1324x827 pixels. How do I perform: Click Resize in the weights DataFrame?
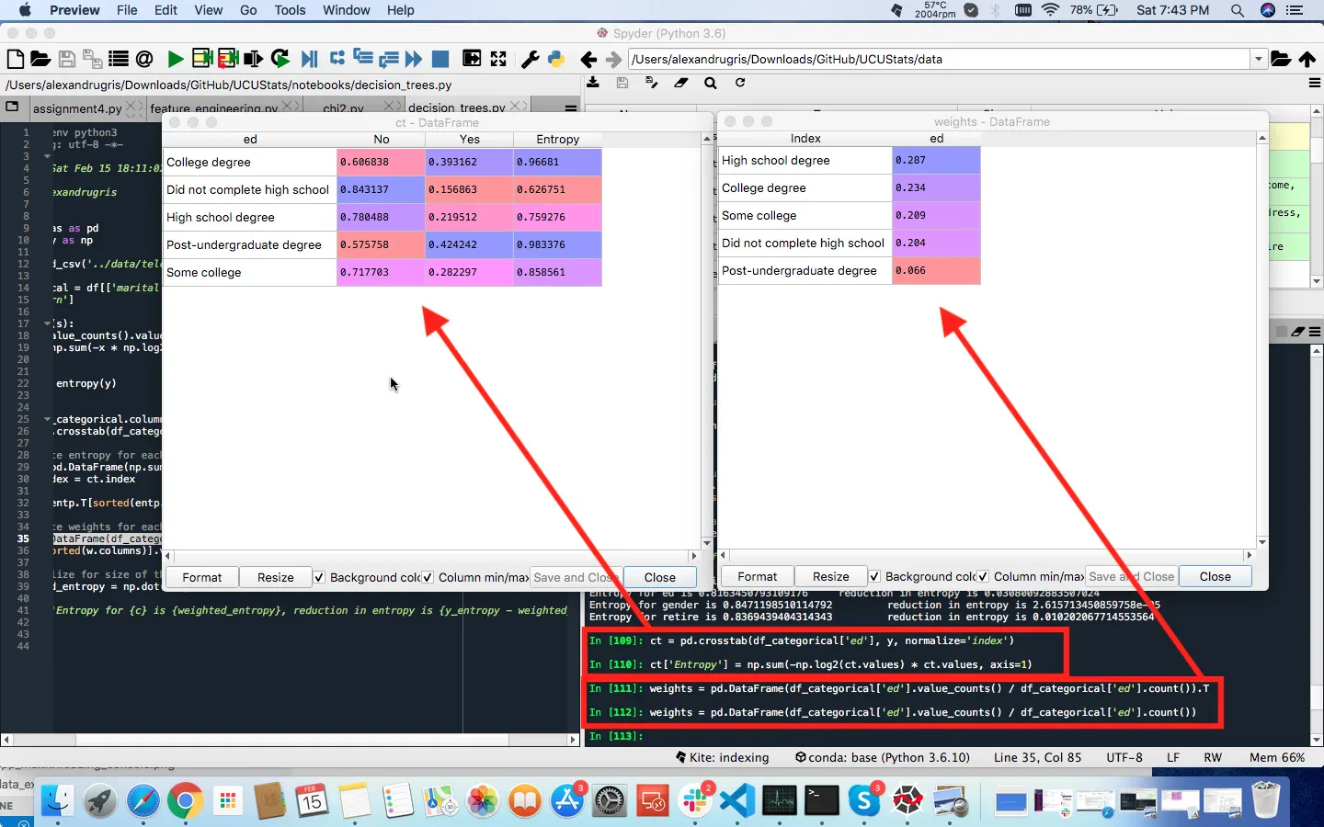click(x=831, y=576)
